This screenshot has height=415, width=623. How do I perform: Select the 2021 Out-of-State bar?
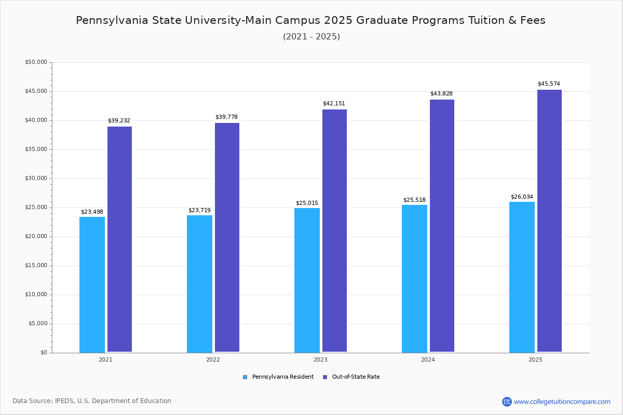coord(119,239)
